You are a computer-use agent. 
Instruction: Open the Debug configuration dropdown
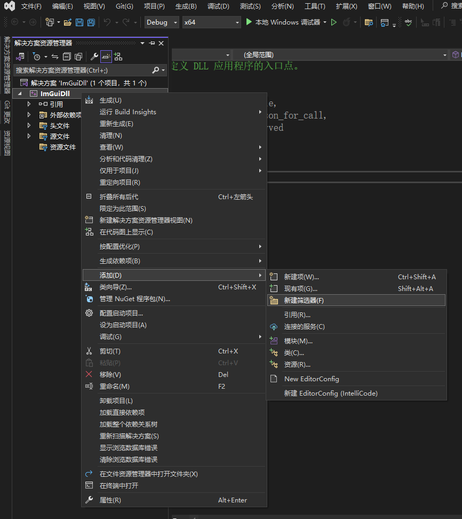[x=162, y=22]
